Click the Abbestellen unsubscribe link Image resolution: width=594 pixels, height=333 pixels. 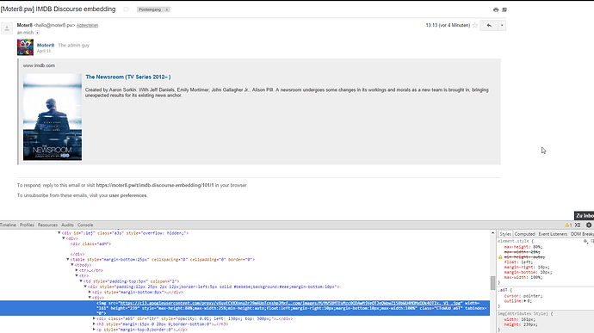[x=87, y=25]
